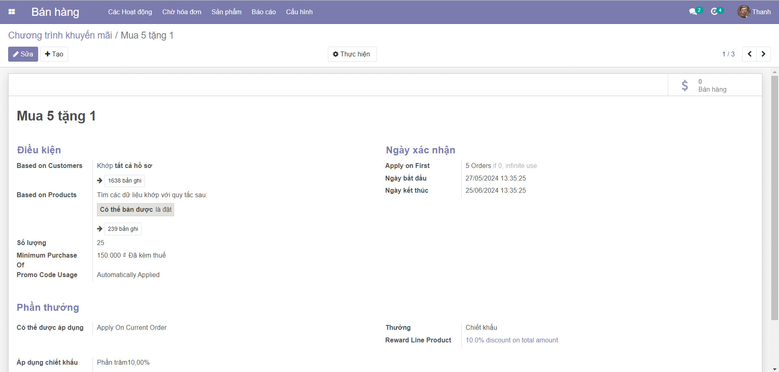Open the Chờ hóa đơn menu
Viewport: 779px width, 372px height.
[181, 12]
